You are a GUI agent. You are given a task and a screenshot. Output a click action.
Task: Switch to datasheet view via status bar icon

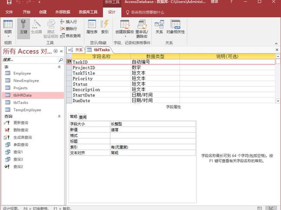pos(260,208)
